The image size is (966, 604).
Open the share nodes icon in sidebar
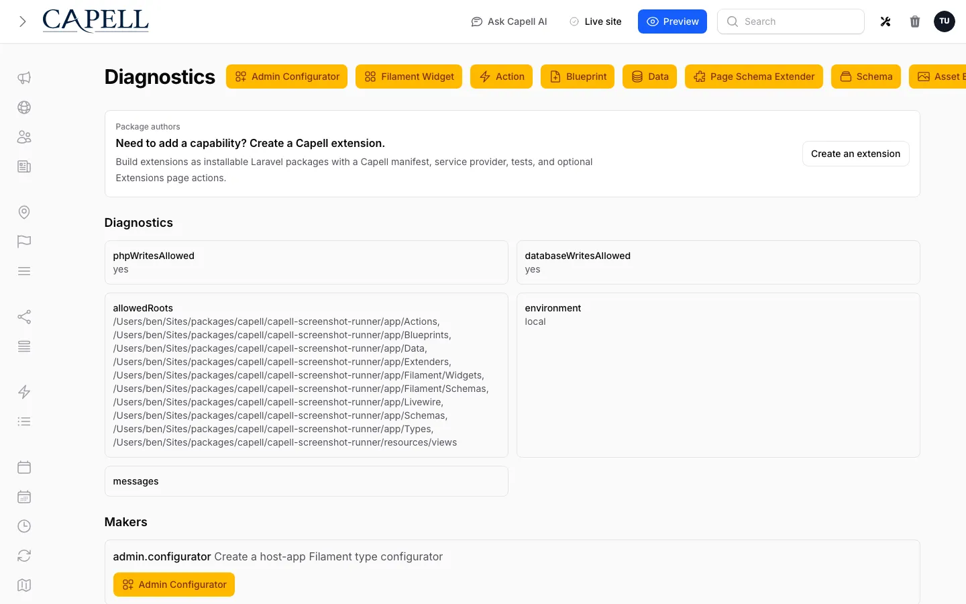pyautogui.click(x=24, y=317)
